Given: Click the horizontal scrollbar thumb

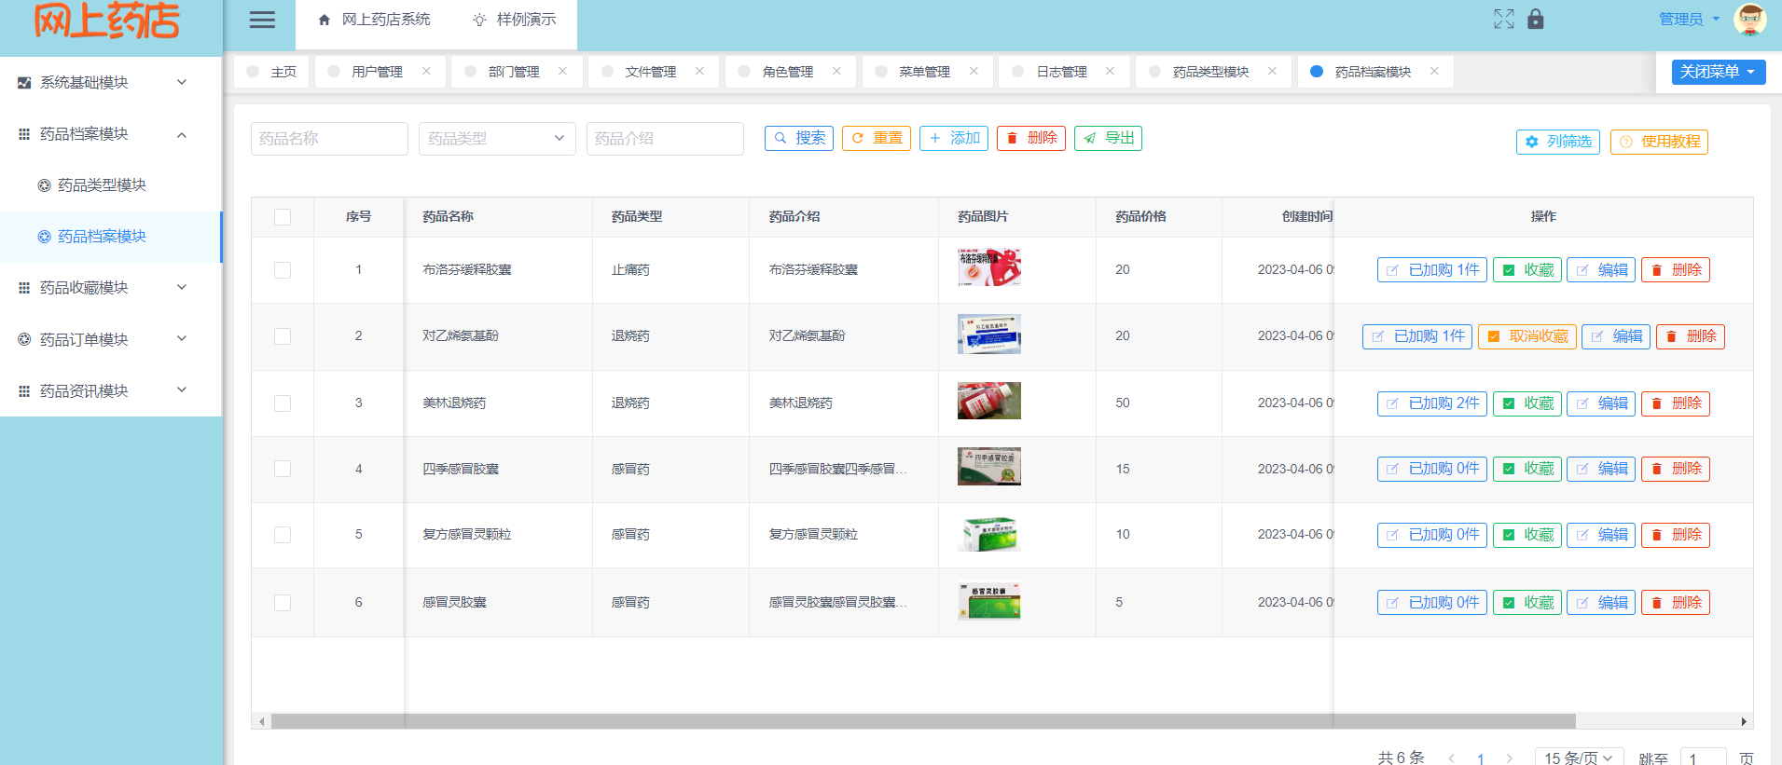Looking at the screenshot, I should pyautogui.click(x=923, y=721).
